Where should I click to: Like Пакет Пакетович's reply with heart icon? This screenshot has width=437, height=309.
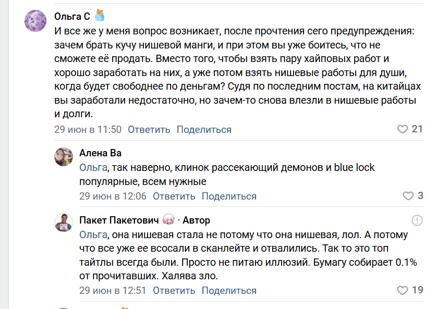pyautogui.click(x=402, y=290)
